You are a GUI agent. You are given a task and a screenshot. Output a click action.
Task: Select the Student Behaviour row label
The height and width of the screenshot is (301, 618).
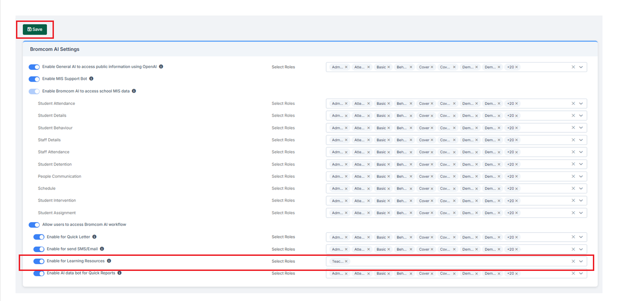tap(55, 127)
